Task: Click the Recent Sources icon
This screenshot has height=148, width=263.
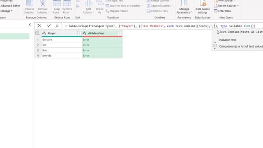Action: (x=216, y=6)
